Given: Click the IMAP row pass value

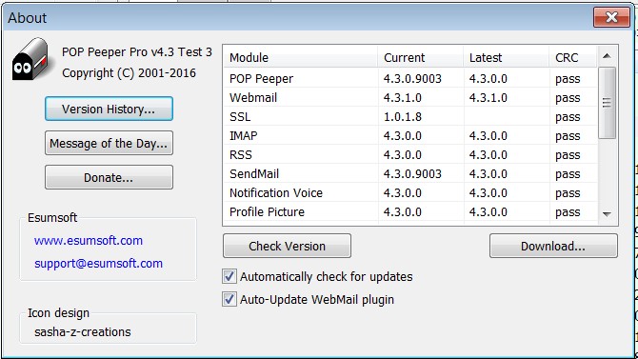Looking at the screenshot, I should point(568,136).
